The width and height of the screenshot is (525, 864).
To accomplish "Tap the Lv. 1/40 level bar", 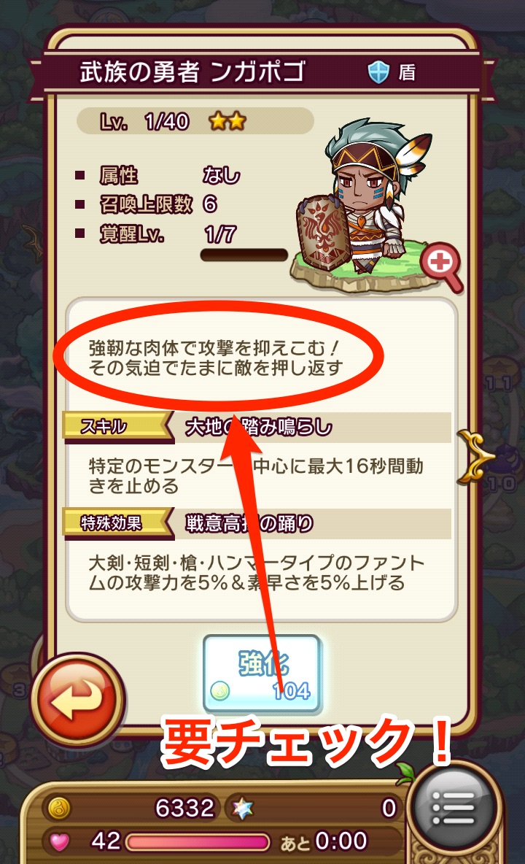I will click(195, 121).
